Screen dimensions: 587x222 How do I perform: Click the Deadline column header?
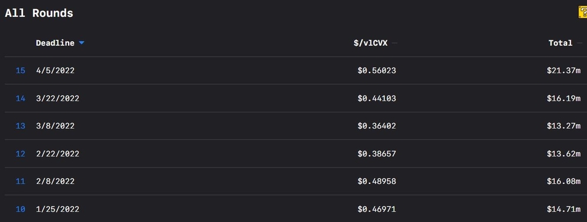(55, 43)
